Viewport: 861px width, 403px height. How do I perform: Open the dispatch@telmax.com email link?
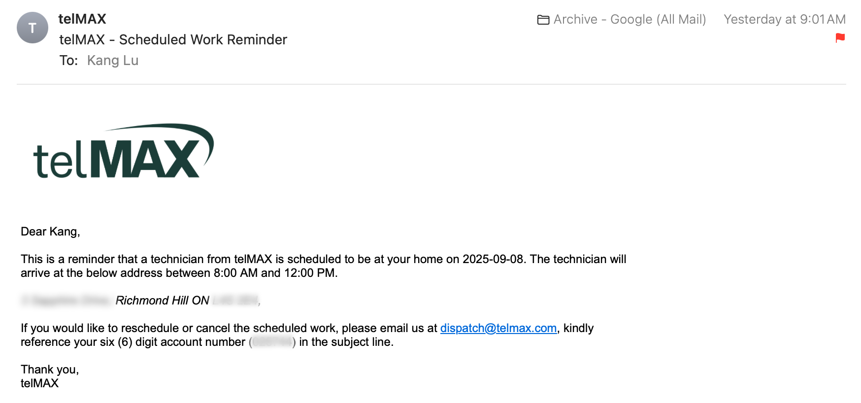(x=498, y=328)
